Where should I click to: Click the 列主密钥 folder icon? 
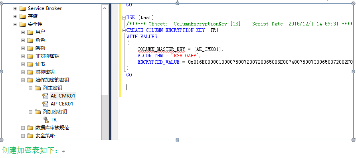38,88
